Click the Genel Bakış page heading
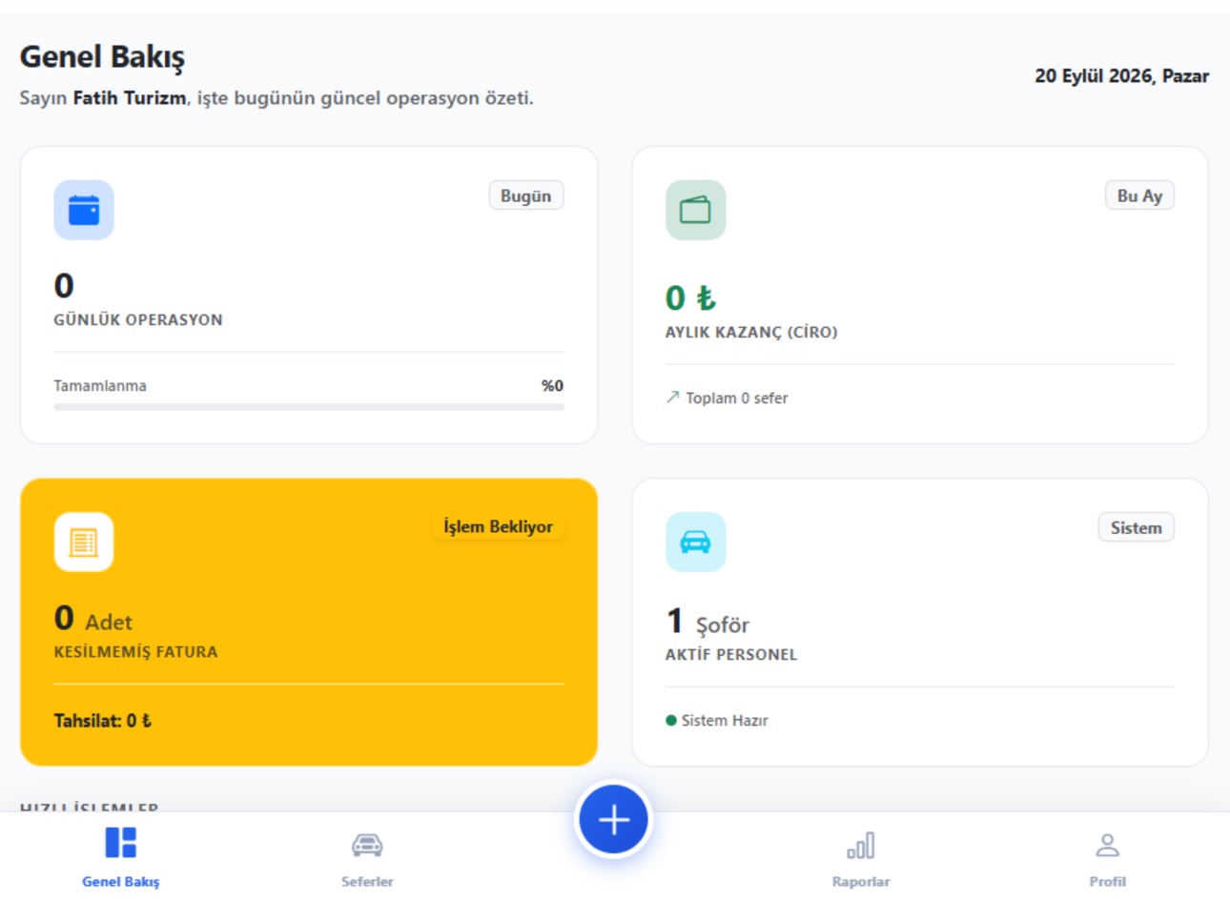The image size is (1230, 922). pos(102,57)
